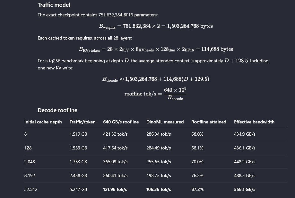The width and height of the screenshot is (295, 198).
Task: Click the B decode approximation equation
Action: [156, 79]
